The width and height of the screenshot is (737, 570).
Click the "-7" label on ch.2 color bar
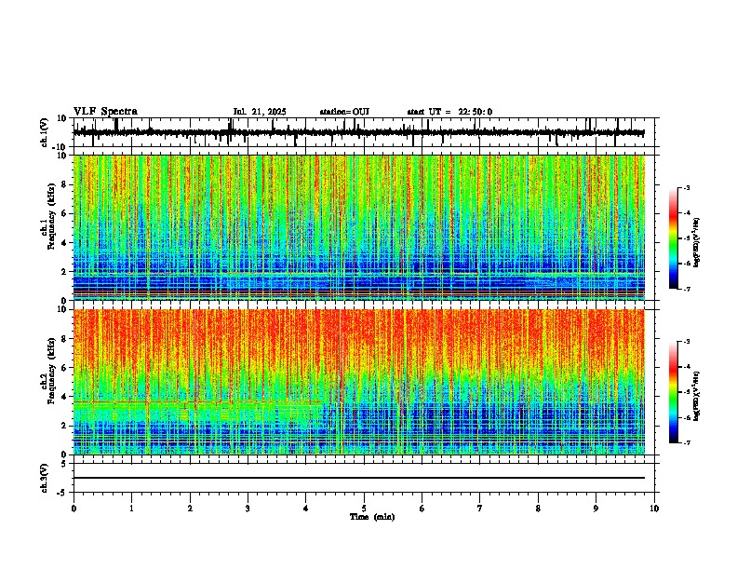686,442
